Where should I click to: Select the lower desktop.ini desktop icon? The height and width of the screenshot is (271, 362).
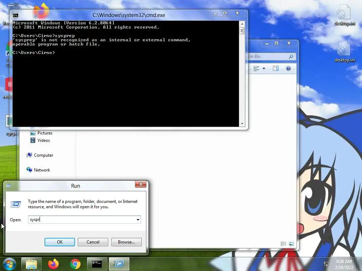tap(344, 52)
